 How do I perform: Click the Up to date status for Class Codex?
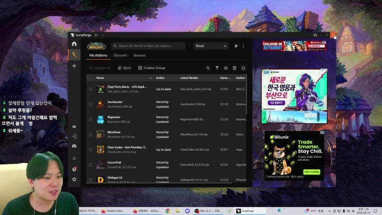163,150
